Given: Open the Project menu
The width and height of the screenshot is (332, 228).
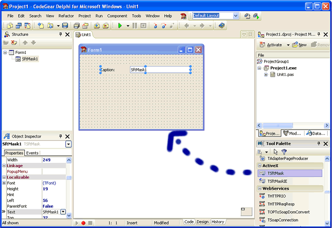Looking at the screenshot, I should point(84,16).
